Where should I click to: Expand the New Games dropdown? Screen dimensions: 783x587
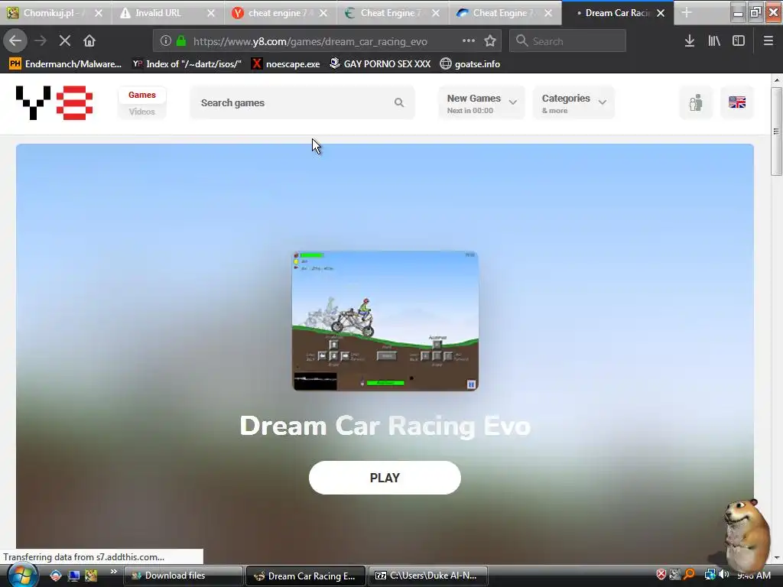click(482, 103)
